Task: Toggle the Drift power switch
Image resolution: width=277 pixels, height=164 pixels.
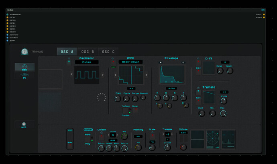Action: pyautogui.click(x=198, y=62)
